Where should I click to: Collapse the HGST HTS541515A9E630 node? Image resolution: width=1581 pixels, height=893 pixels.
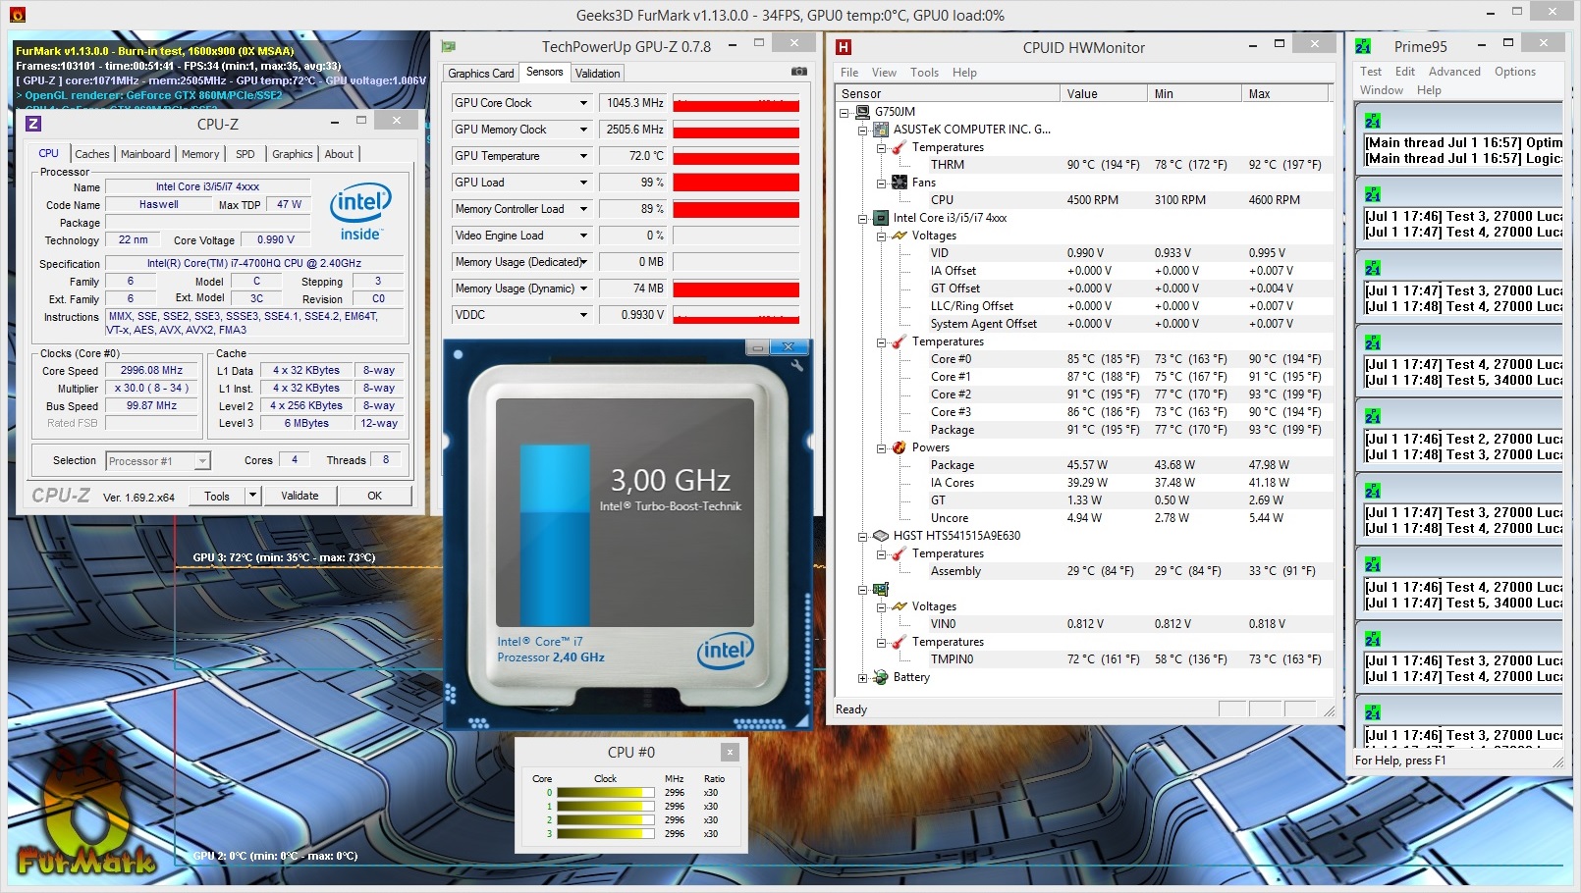(x=863, y=536)
